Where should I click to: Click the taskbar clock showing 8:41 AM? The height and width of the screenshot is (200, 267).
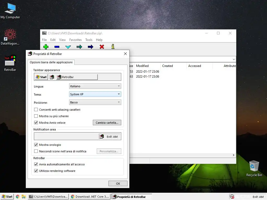click(258, 197)
